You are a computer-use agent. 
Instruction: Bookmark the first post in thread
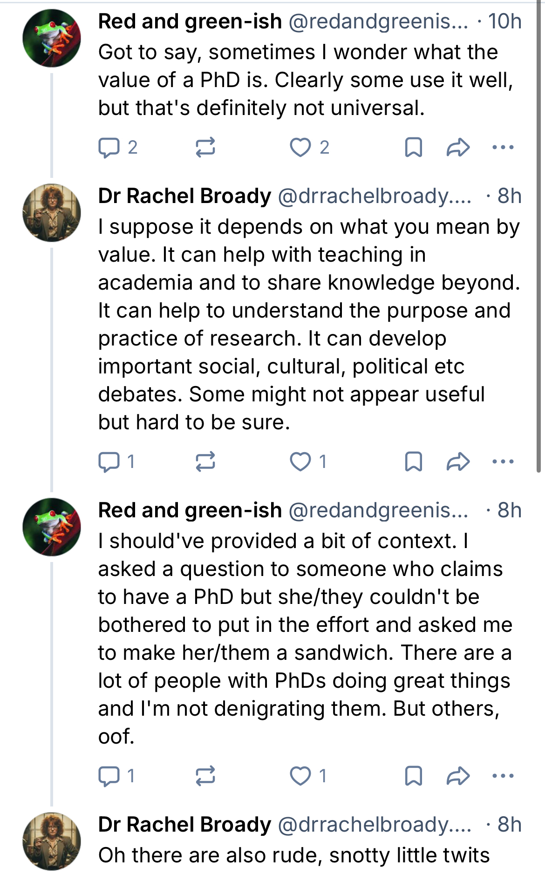point(414,148)
